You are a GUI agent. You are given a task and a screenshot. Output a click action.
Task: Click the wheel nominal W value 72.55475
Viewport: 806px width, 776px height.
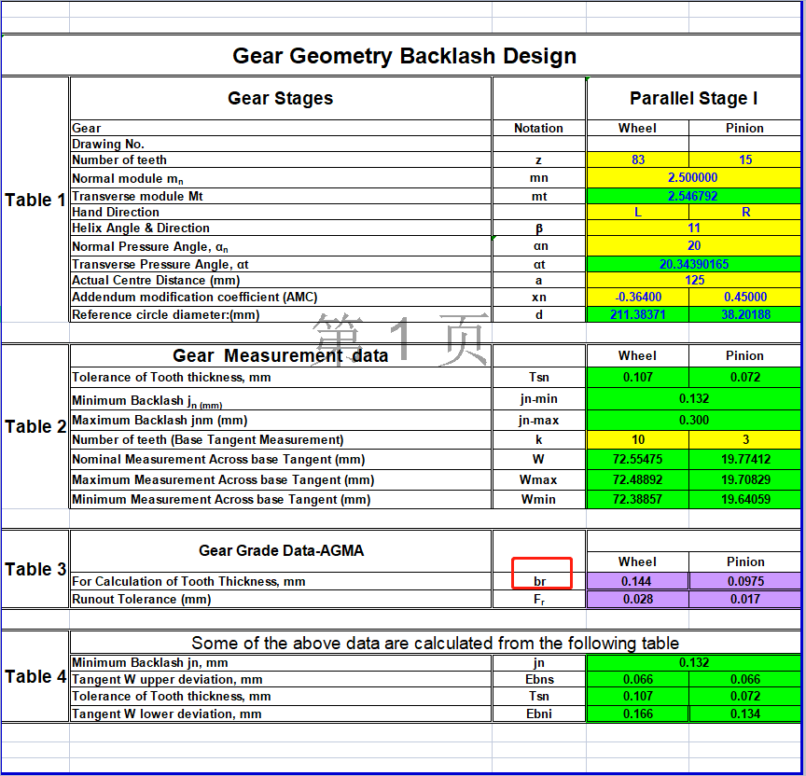(x=637, y=459)
